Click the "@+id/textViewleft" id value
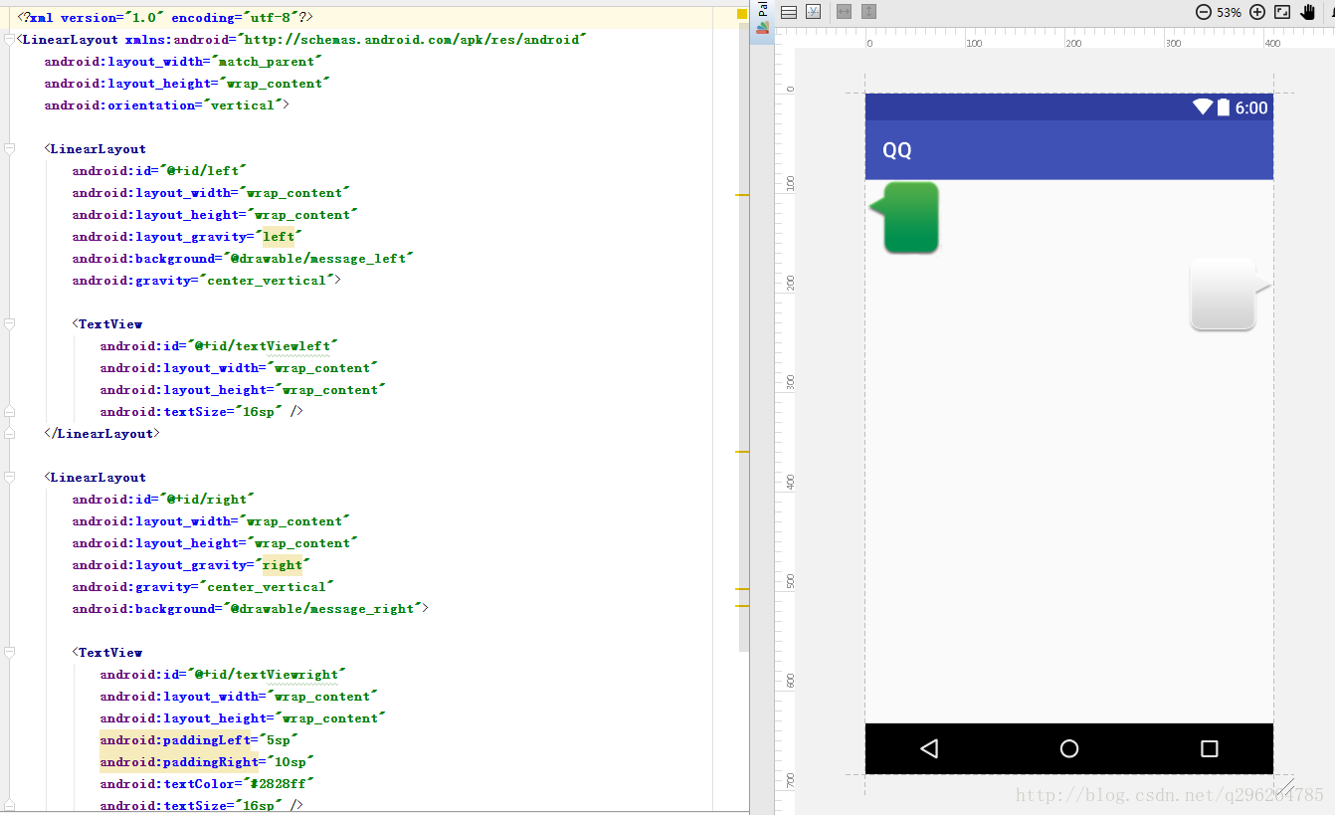The image size is (1335, 815). pos(264,346)
